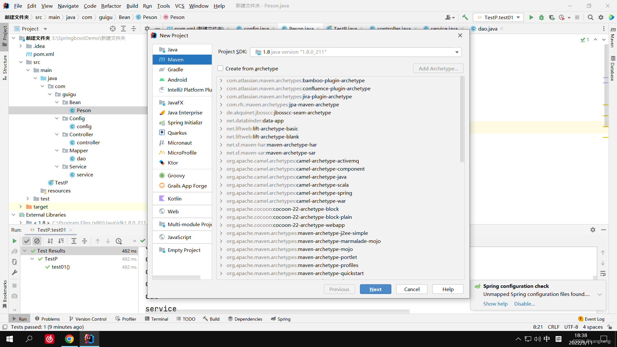Click the Show help link
This screenshot has height=347, width=617.
pyautogui.click(x=495, y=304)
